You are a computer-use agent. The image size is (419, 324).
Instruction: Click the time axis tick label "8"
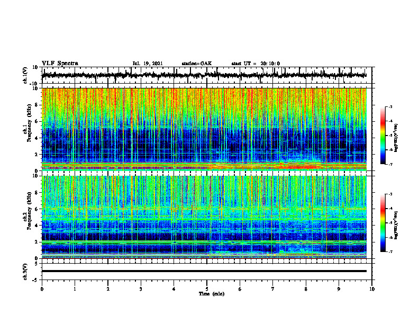(306, 289)
